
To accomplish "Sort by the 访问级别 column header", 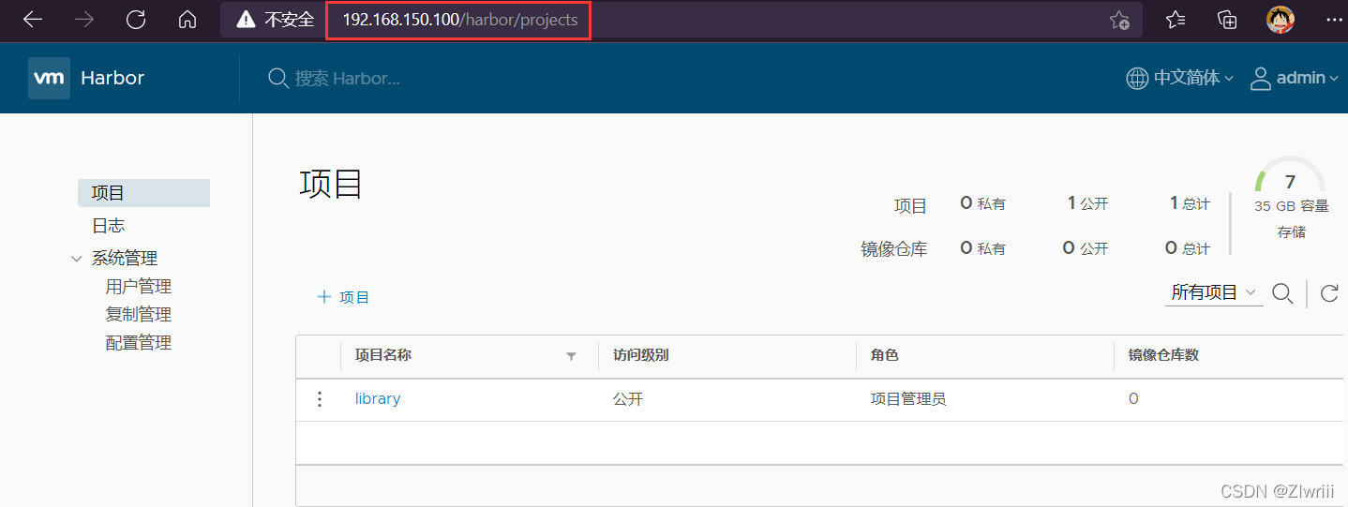I will [641, 356].
